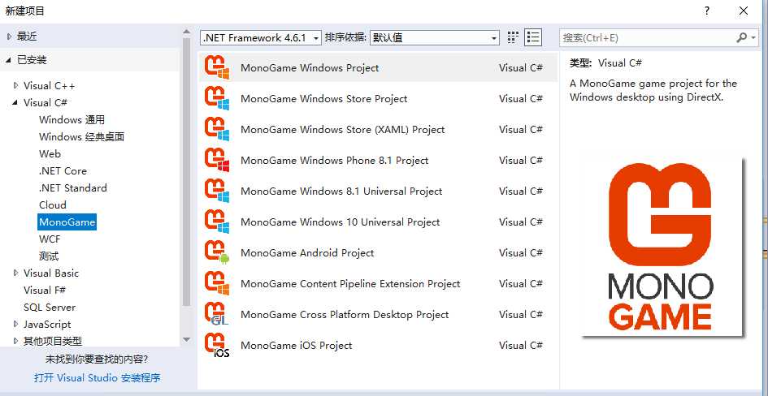
Task: Select MonoGame Windows Store (XAML) Project name
Action: pyautogui.click(x=342, y=130)
